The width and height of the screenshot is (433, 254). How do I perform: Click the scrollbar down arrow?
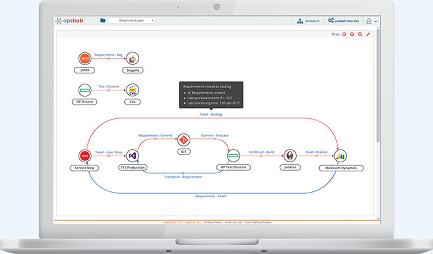pos(378,219)
